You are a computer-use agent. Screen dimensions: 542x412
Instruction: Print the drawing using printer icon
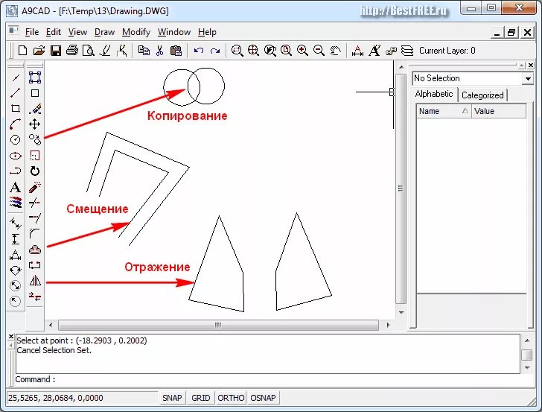[72, 51]
